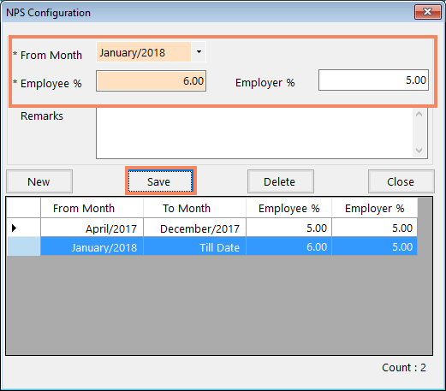This screenshot has height=391, width=446.
Task: Click the Close button
Action: [x=401, y=181]
